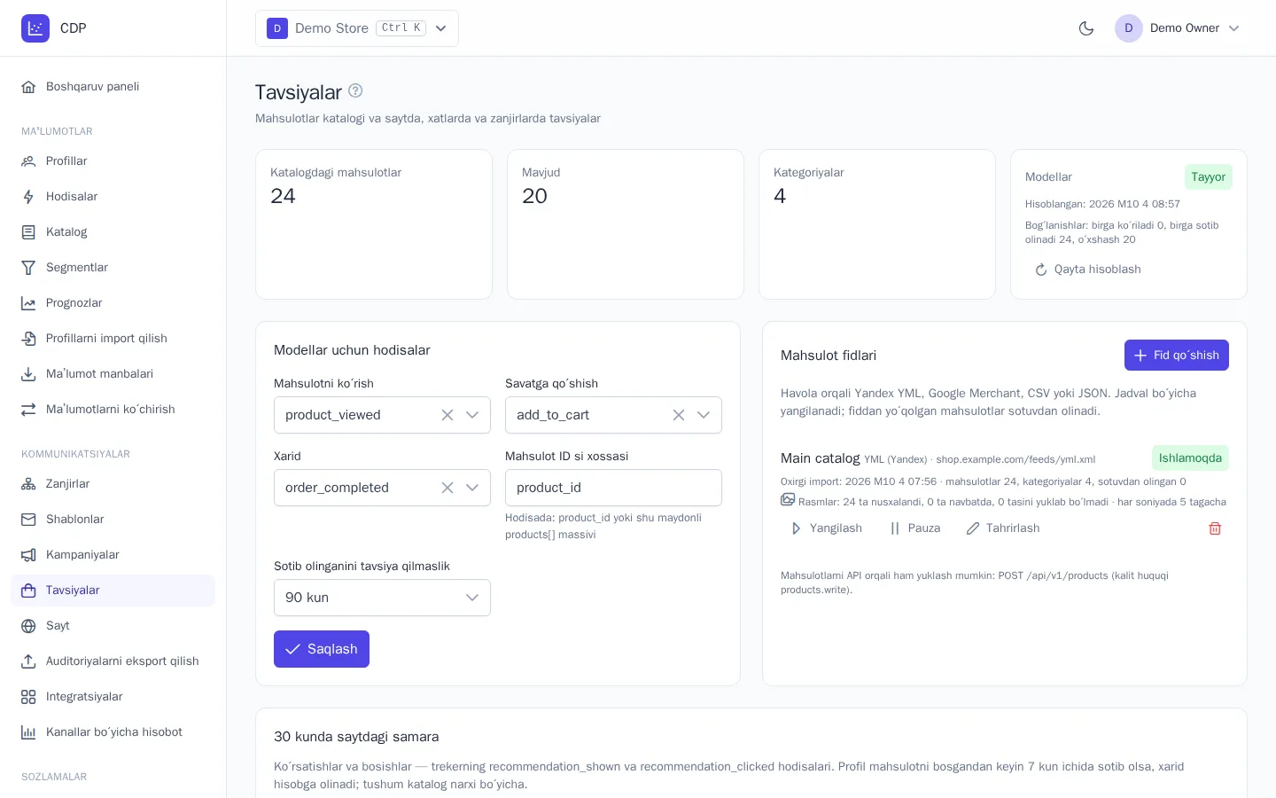Click Yangilash for Main catalog
Image resolution: width=1276 pixels, height=798 pixels.
point(825,528)
